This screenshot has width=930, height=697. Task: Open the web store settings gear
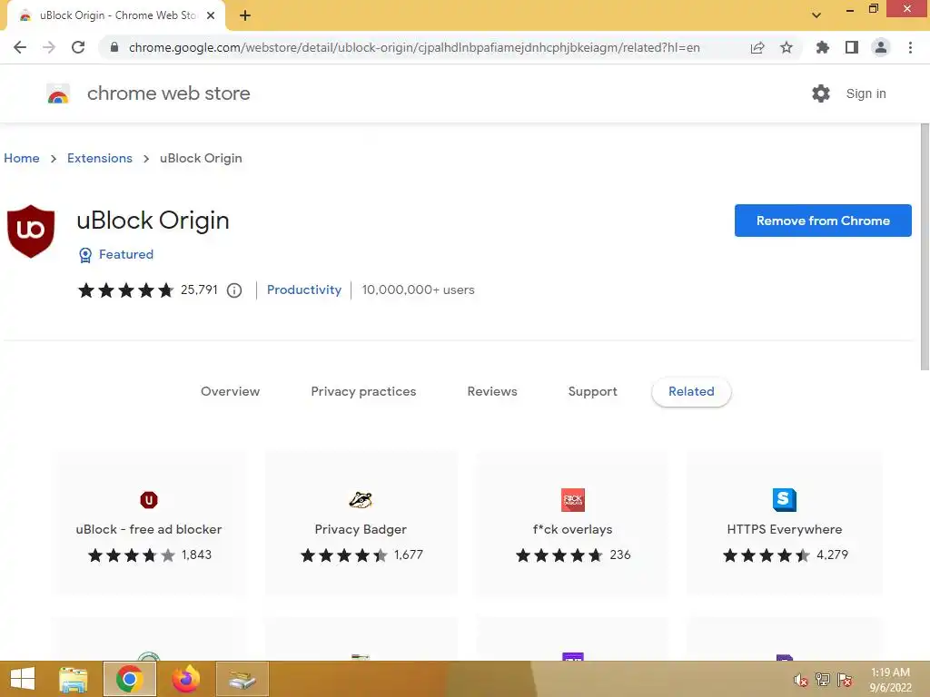[x=821, y=93]
